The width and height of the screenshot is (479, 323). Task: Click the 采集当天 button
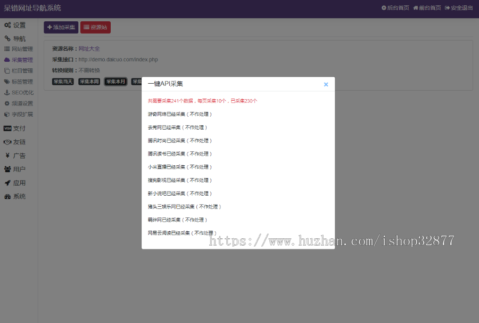click(x=63, y=82)
